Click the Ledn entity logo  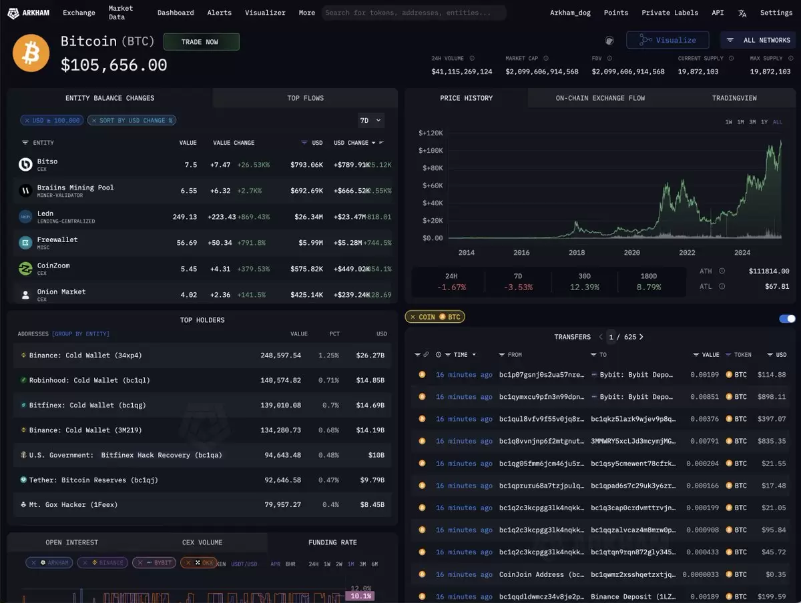click(25, 217)
